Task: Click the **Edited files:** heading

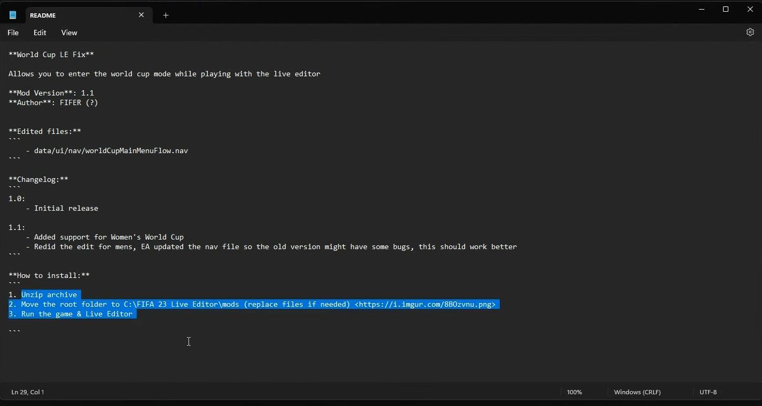Action: 45,131
